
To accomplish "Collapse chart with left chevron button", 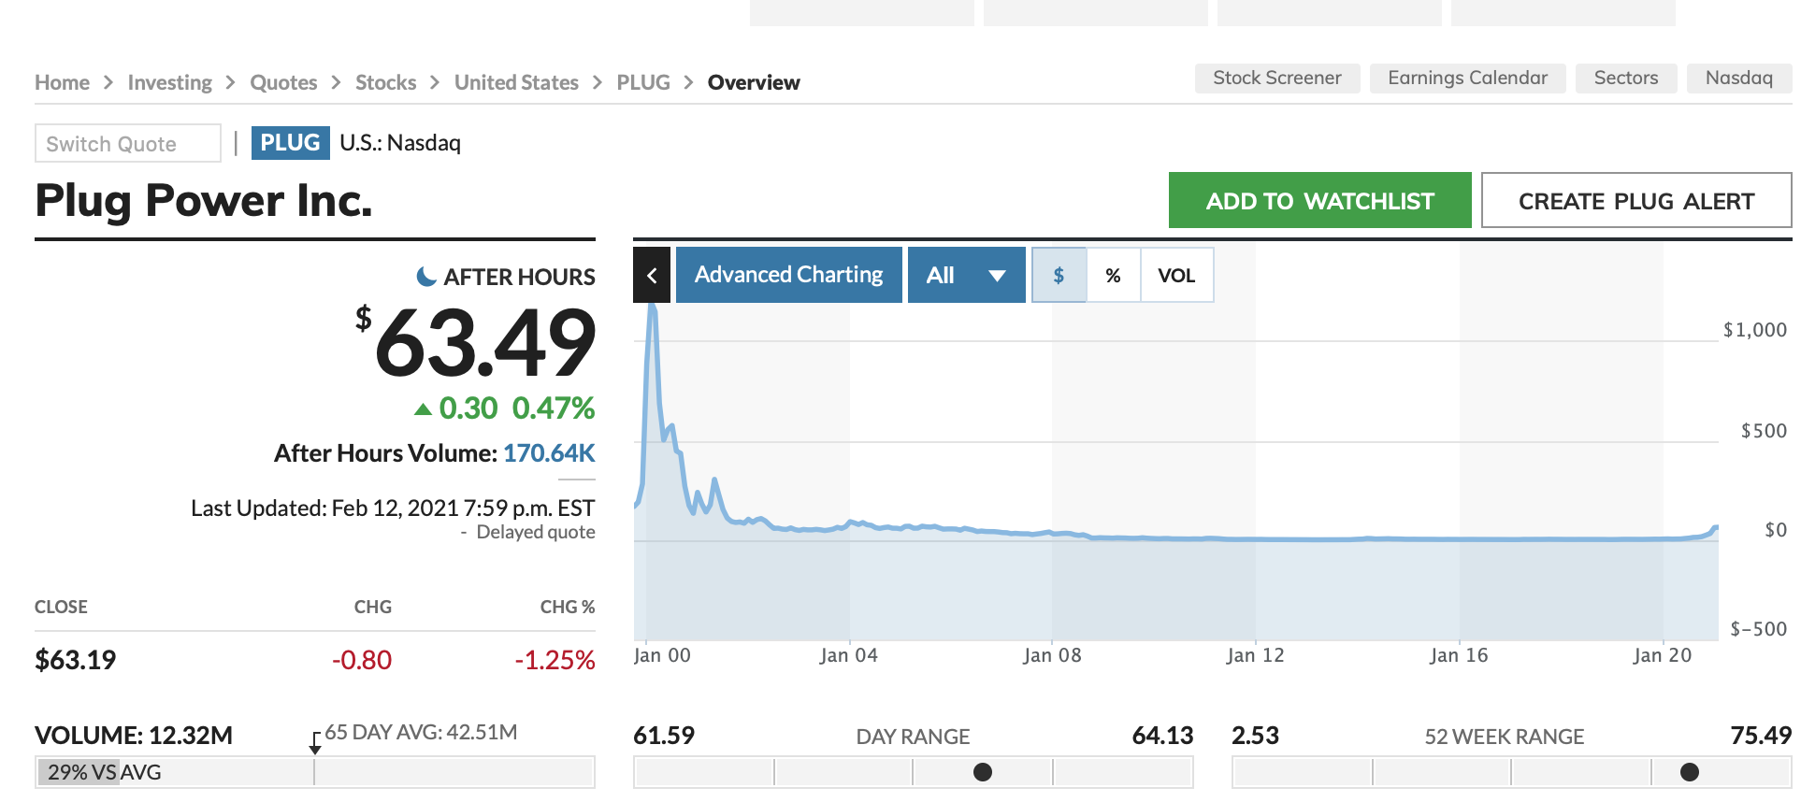I will [652, 275].
